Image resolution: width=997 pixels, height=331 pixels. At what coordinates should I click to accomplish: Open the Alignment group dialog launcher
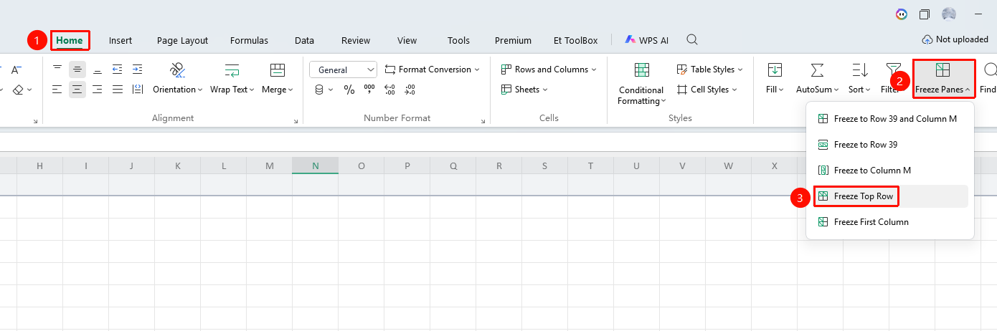click(296, 122)
